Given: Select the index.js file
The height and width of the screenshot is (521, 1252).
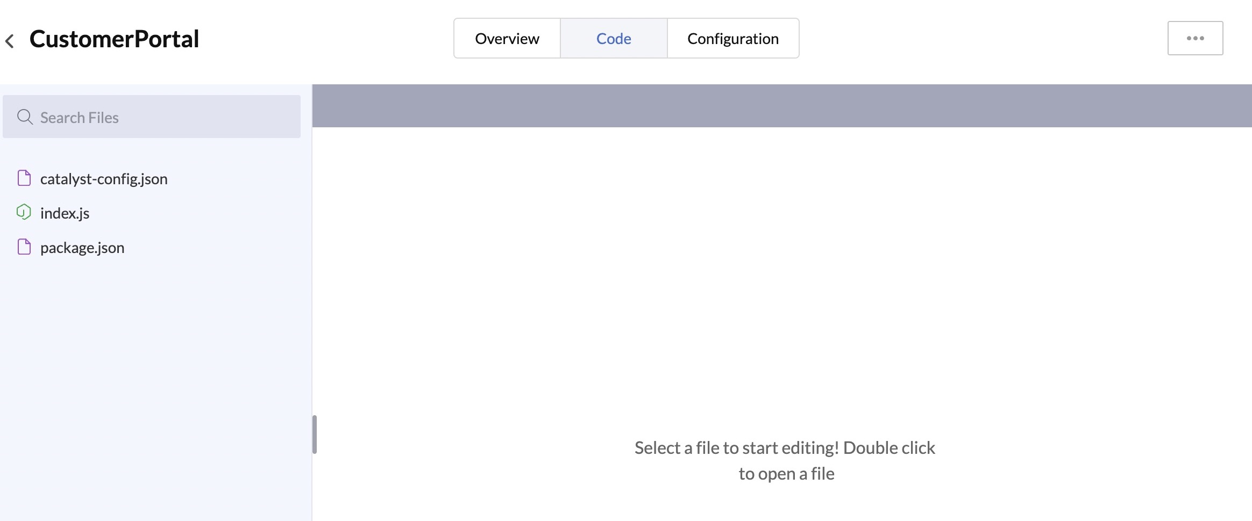Looking at the screenshot, I should point(65,213).
